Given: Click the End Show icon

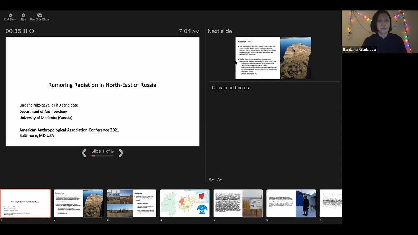Looking at the screenshot, I should pos(10,15).
